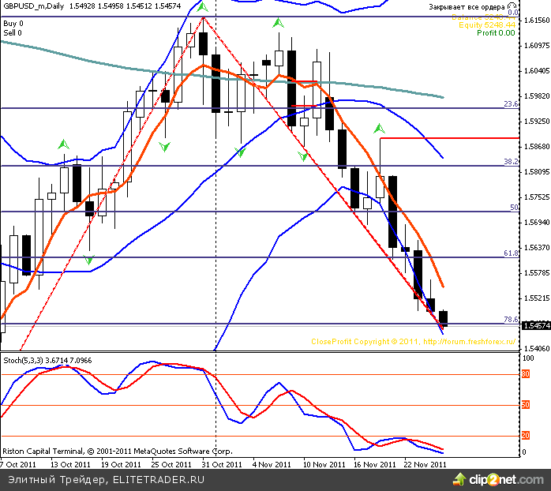551x491 pixels.
Task: Click the up fractal arrow at chart peak
Action: pos(203,8)
